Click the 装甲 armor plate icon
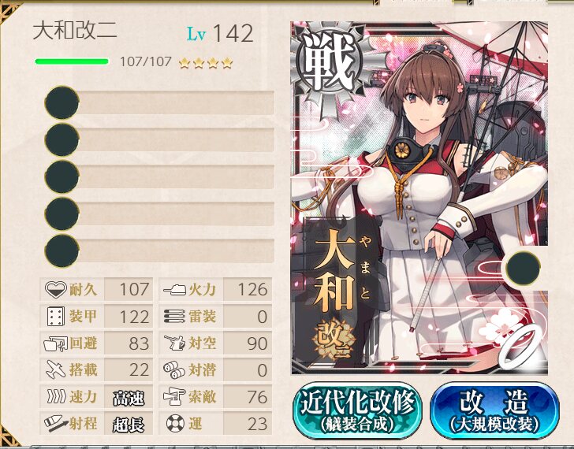Screen dimensions: 574x449 tap(56, 317)
